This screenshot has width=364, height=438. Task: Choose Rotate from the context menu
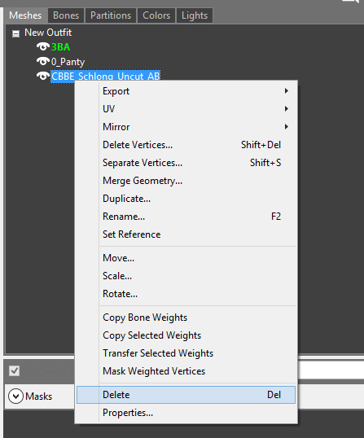tap(186, 294)
